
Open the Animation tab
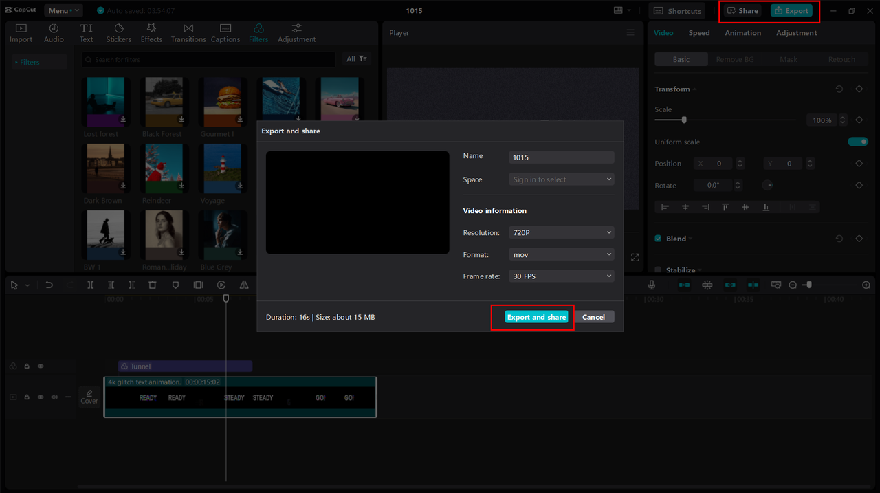(742, 33)
